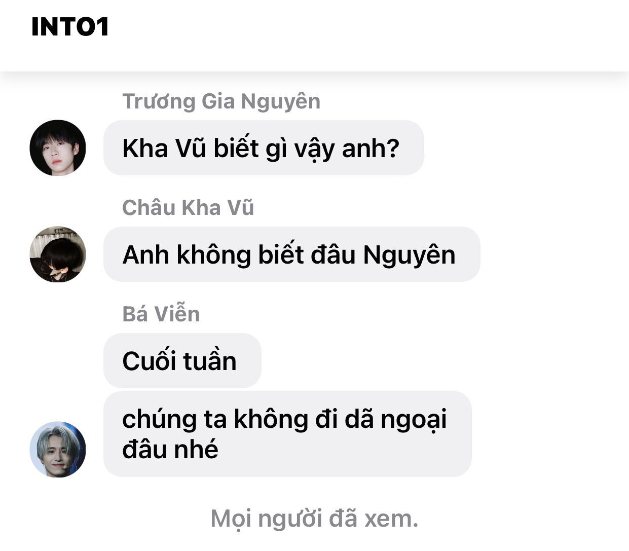Select the sender name Châu Kha Vũ
This screenshot has height=551, width=629.
click(x=188, y=208)
